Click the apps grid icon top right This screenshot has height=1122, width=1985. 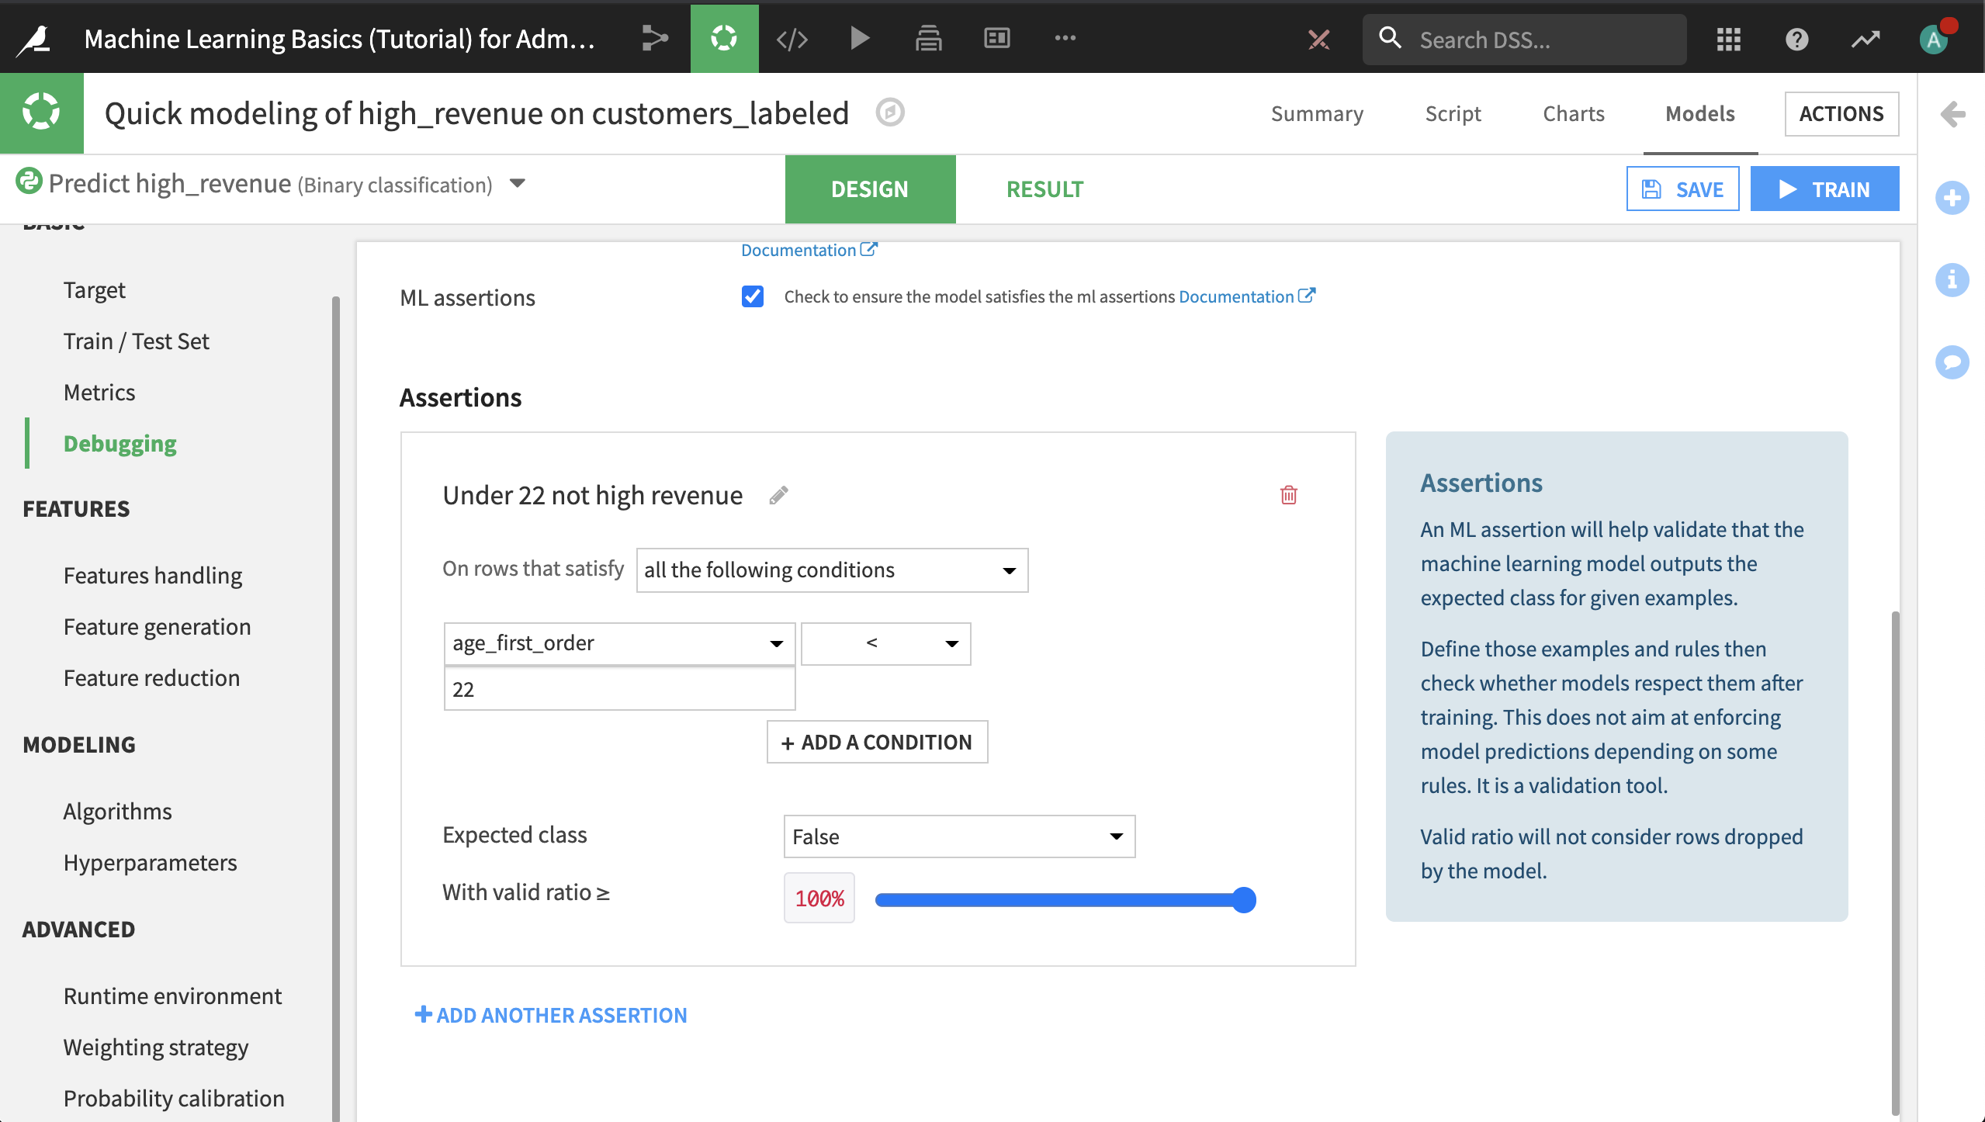[1729, 38]
